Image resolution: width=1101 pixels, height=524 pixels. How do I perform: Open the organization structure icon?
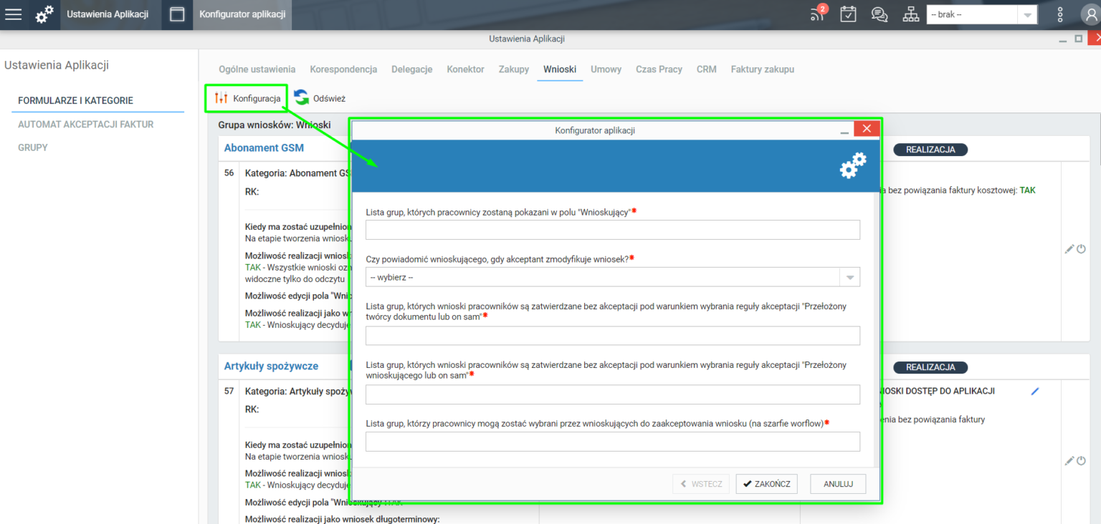[x=910, y=14]
